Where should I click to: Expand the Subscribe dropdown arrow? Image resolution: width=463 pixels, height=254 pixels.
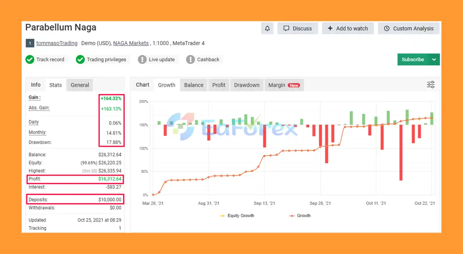(434, 60)
